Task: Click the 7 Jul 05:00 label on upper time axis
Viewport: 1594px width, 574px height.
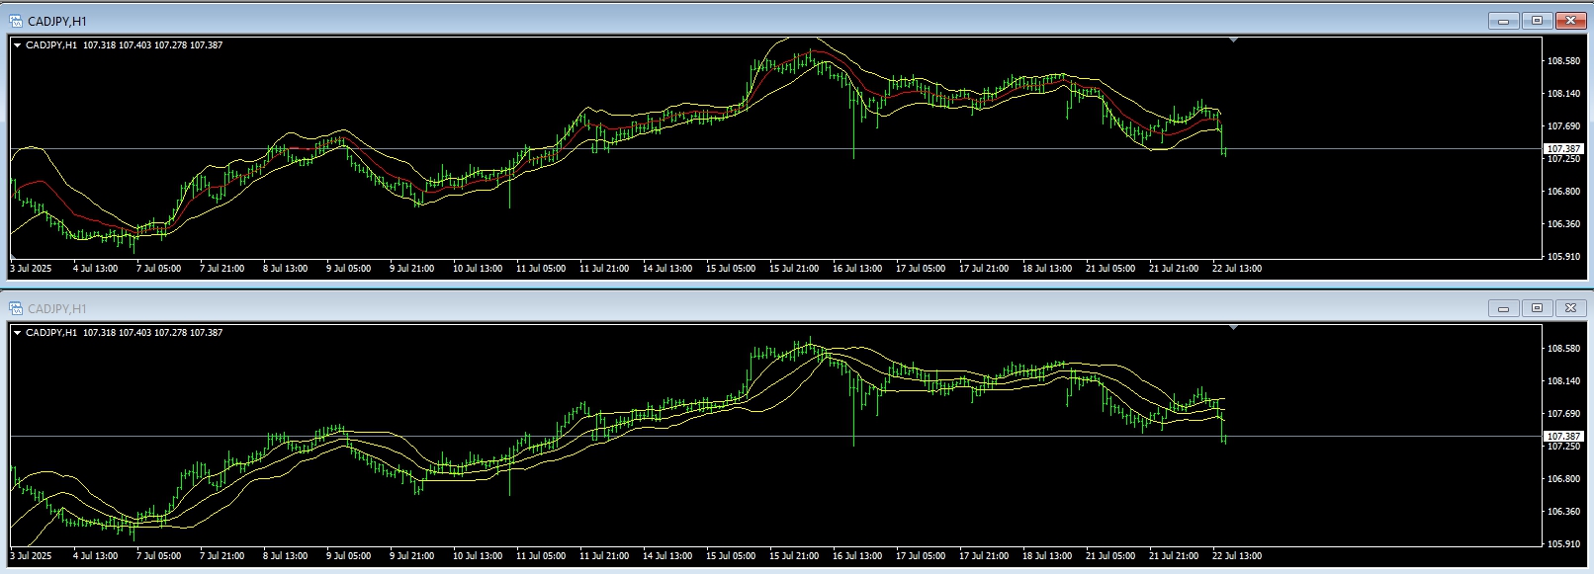Action: coord(158,269)
